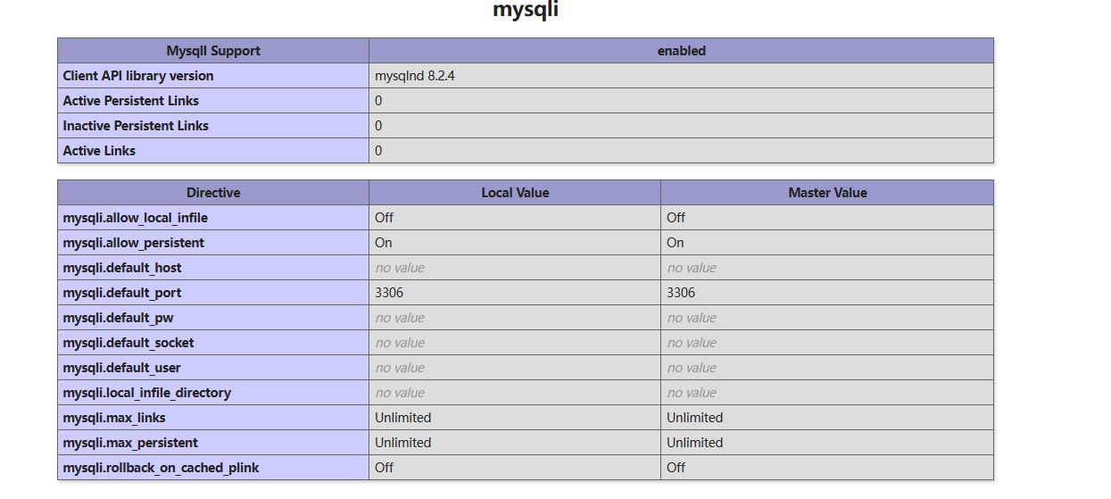
Task: Click the mysqli.default_pw directive name
Action: [x=119, y=318]
